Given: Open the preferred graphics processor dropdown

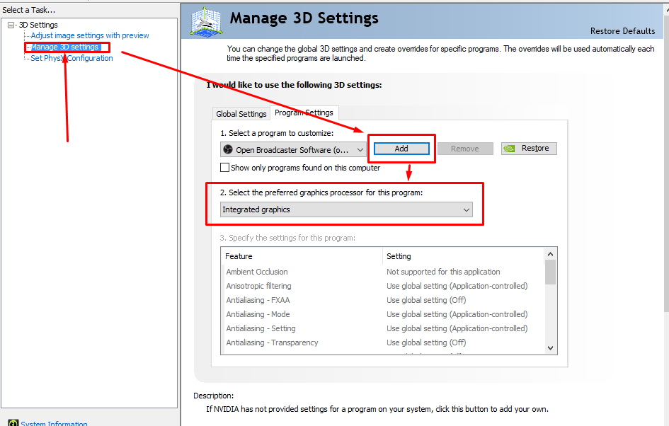Looking at the screenshot, I should (x=346, y=209).
